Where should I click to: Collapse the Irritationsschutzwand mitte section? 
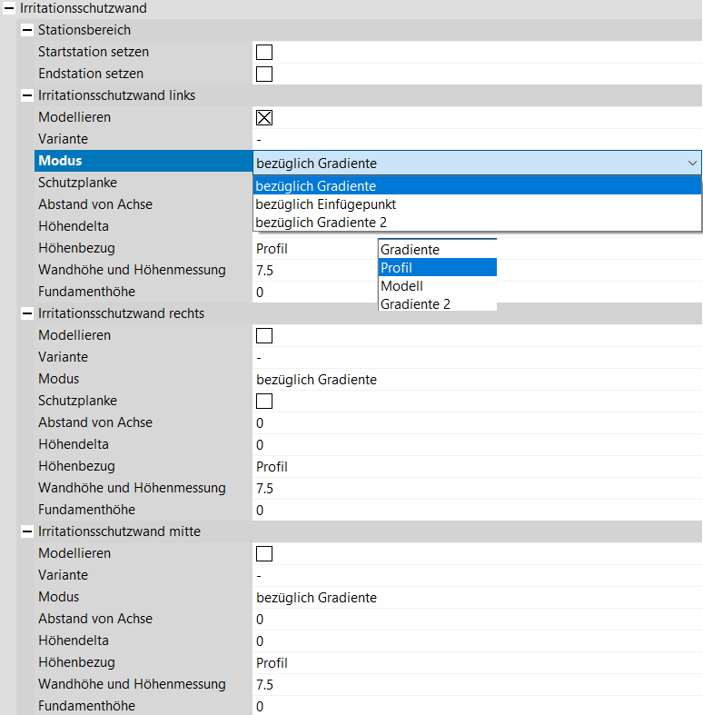27,531
